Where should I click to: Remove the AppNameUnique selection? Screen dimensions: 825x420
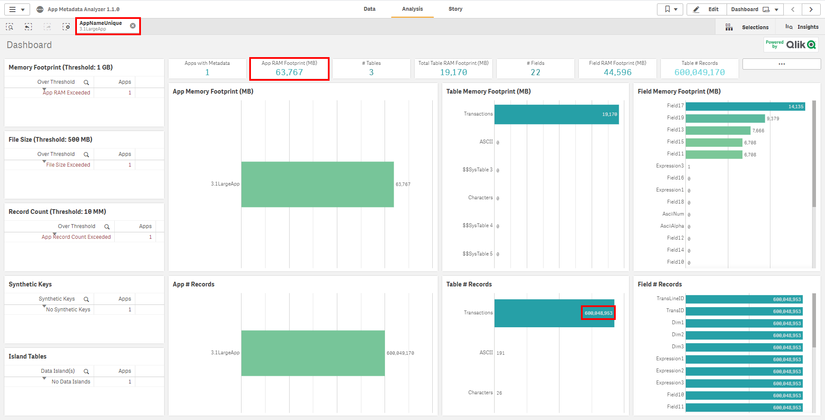pos(133,26)
